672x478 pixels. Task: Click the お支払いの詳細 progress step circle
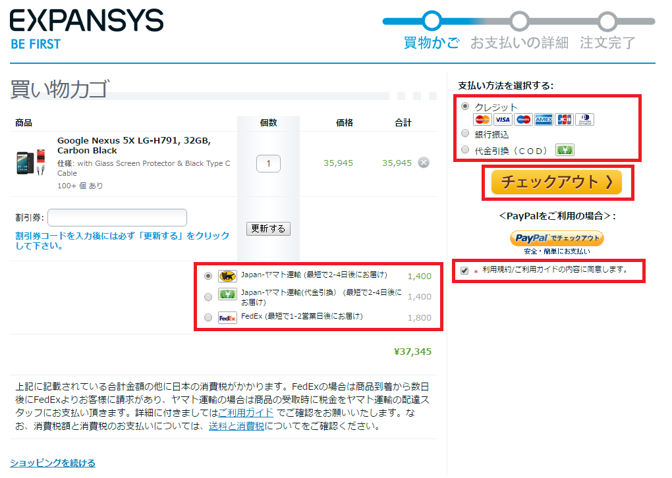click(519, 21)
